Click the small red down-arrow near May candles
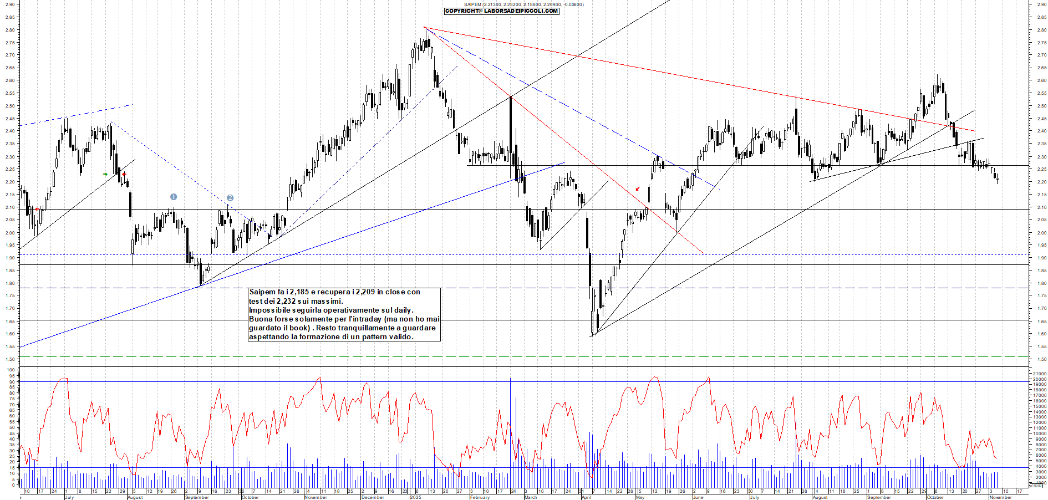The width and height of the screenshot is (1048, 500). (x=638, y=189)
